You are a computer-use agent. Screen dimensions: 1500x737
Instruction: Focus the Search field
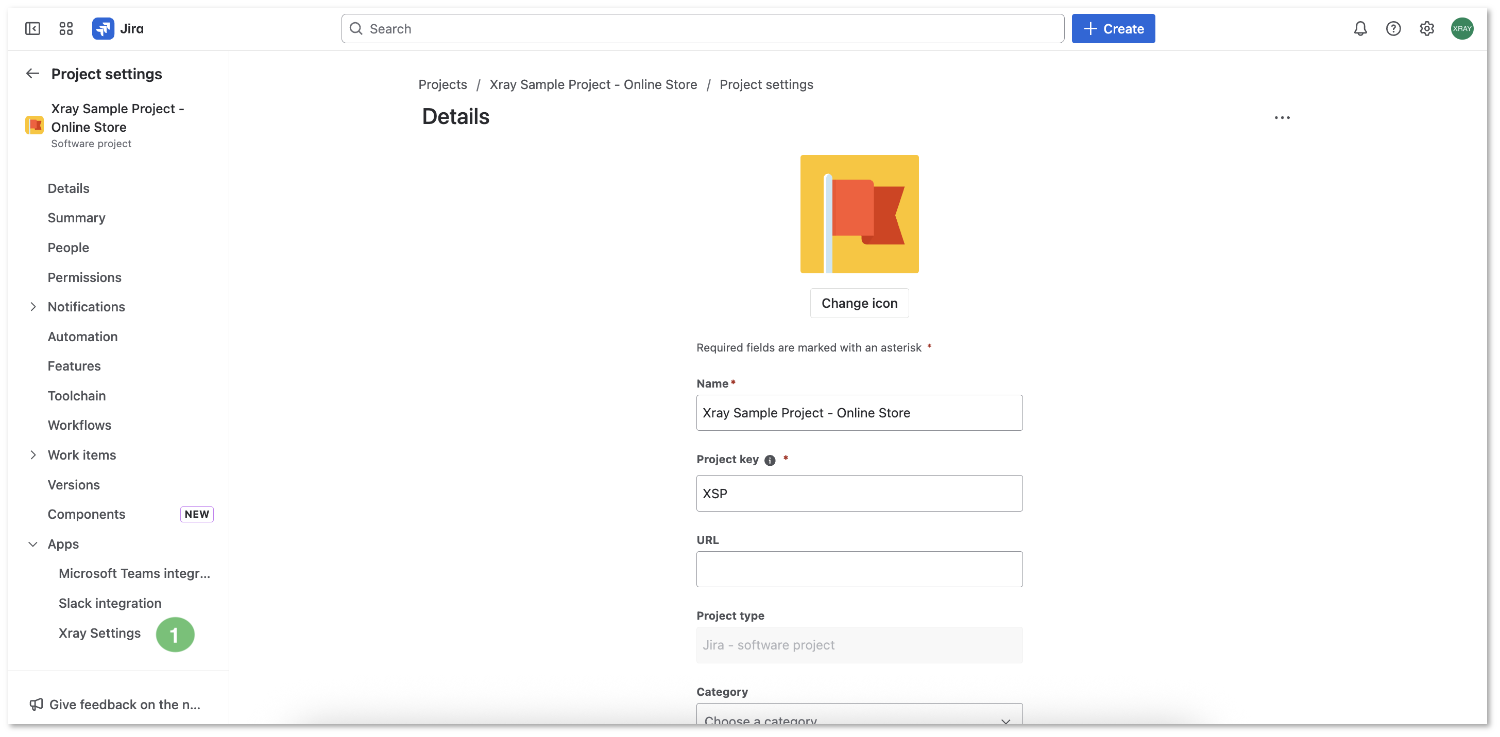tap(702, 28)
